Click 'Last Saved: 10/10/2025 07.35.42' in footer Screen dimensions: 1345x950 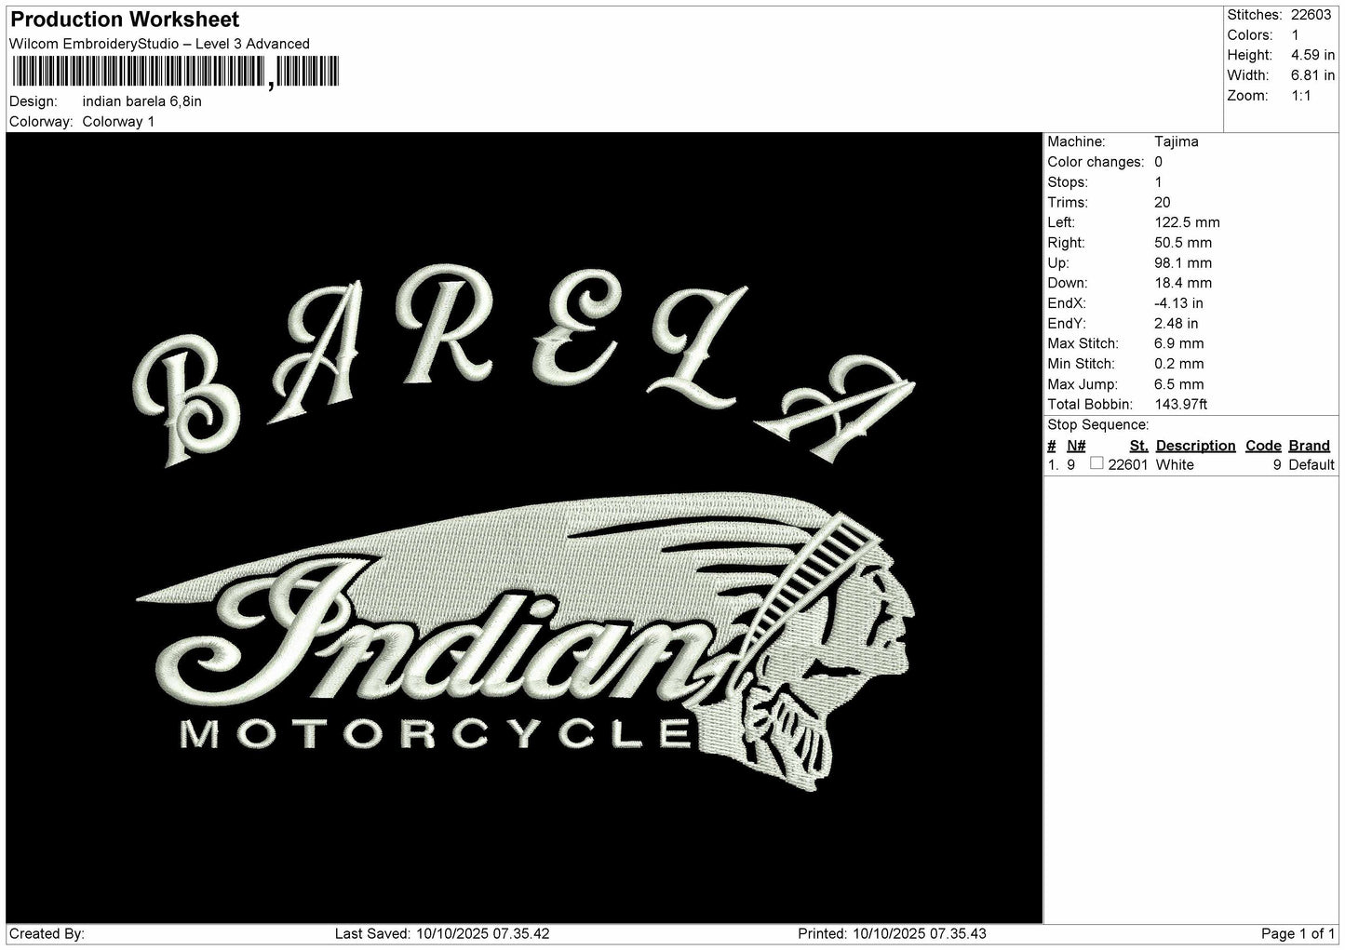tap(442, 933)
